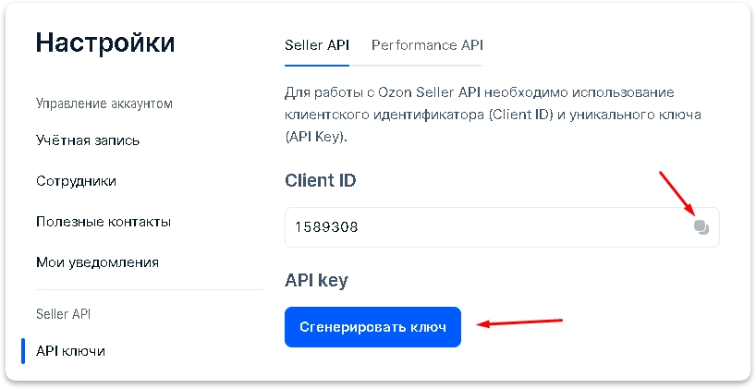
Task: Copy the Client ID with the copy icon
Action: click(x=701, y=227)
